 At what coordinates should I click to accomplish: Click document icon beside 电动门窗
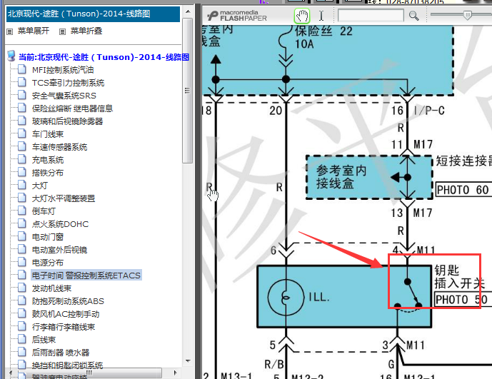click(22, 236)
